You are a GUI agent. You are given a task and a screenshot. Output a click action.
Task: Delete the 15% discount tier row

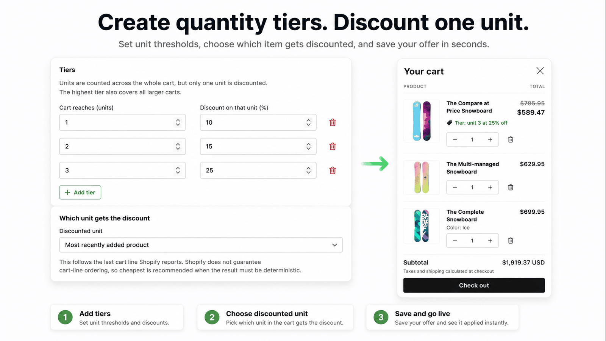[x=333, y=146]
